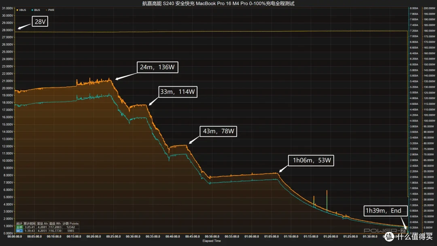Viewport: 437px width, 246px height.
Task: Click the 能量 Wh column header
Action: (x=55, y=223)
